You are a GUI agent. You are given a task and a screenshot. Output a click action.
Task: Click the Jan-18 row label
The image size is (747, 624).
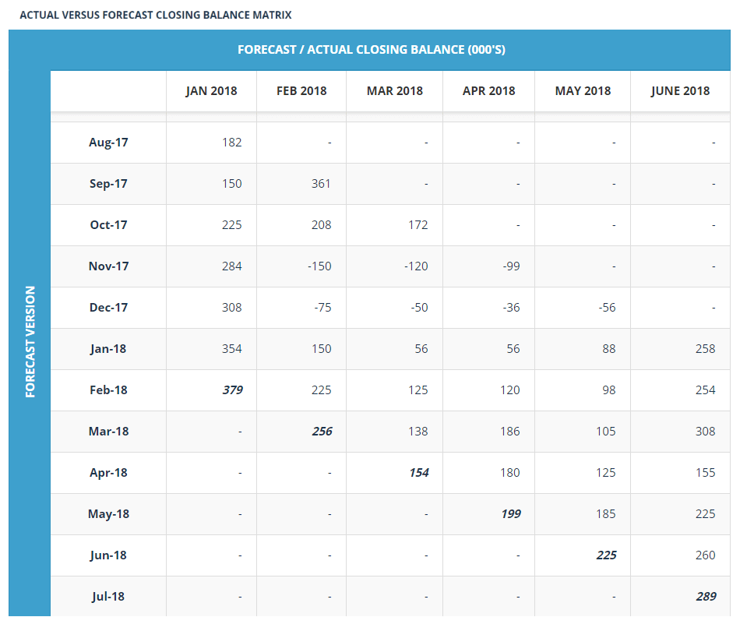(x=108, y=349)
